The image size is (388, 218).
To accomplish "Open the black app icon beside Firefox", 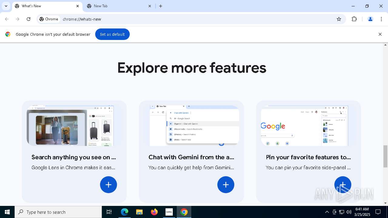I will [x=169, y=212].
